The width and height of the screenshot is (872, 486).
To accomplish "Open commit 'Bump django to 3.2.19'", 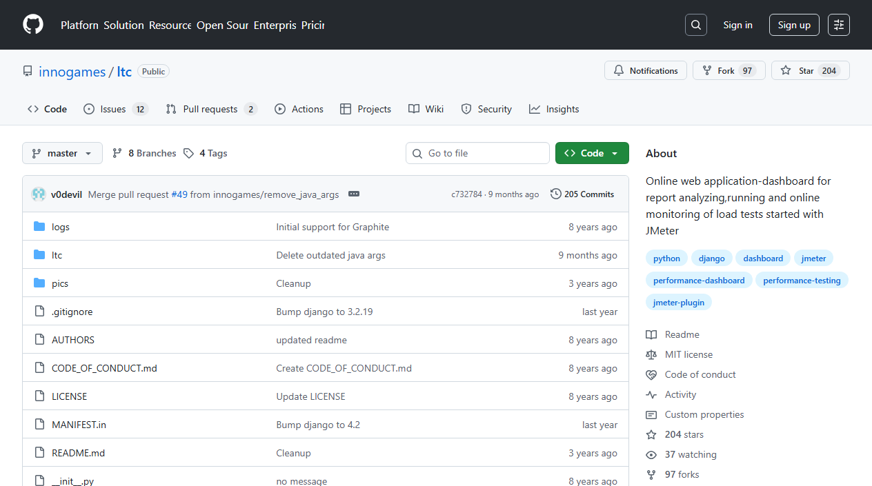I will 324,312.
